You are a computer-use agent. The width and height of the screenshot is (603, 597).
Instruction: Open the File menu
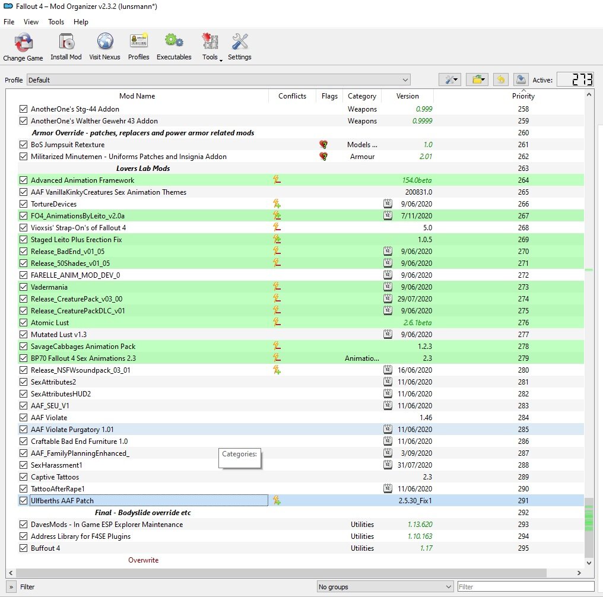[x=9, y=22]
